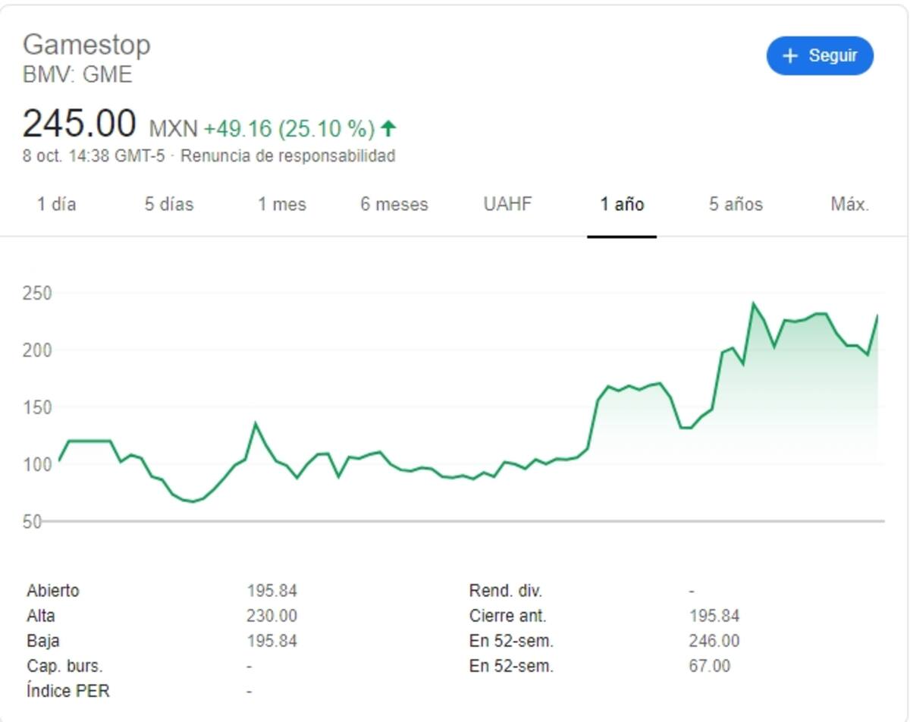
Task: Click the Índice PER label
Action: point(67,691)
